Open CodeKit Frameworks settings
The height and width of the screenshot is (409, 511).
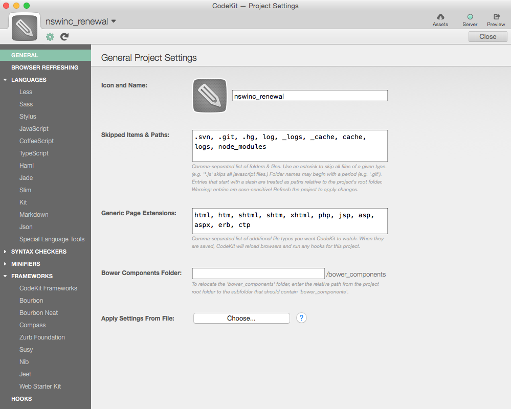[x=48, y=288]
